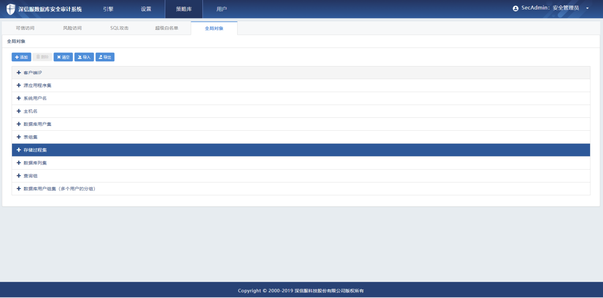Screen dimensions: 603x298
Task: Expand the 数据库用户组集 row plus icon
Action: coord(19,189)
